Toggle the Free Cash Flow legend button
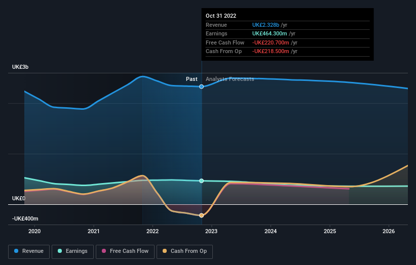This screenshot has width=416, height=265. click(x=125, y=251)
